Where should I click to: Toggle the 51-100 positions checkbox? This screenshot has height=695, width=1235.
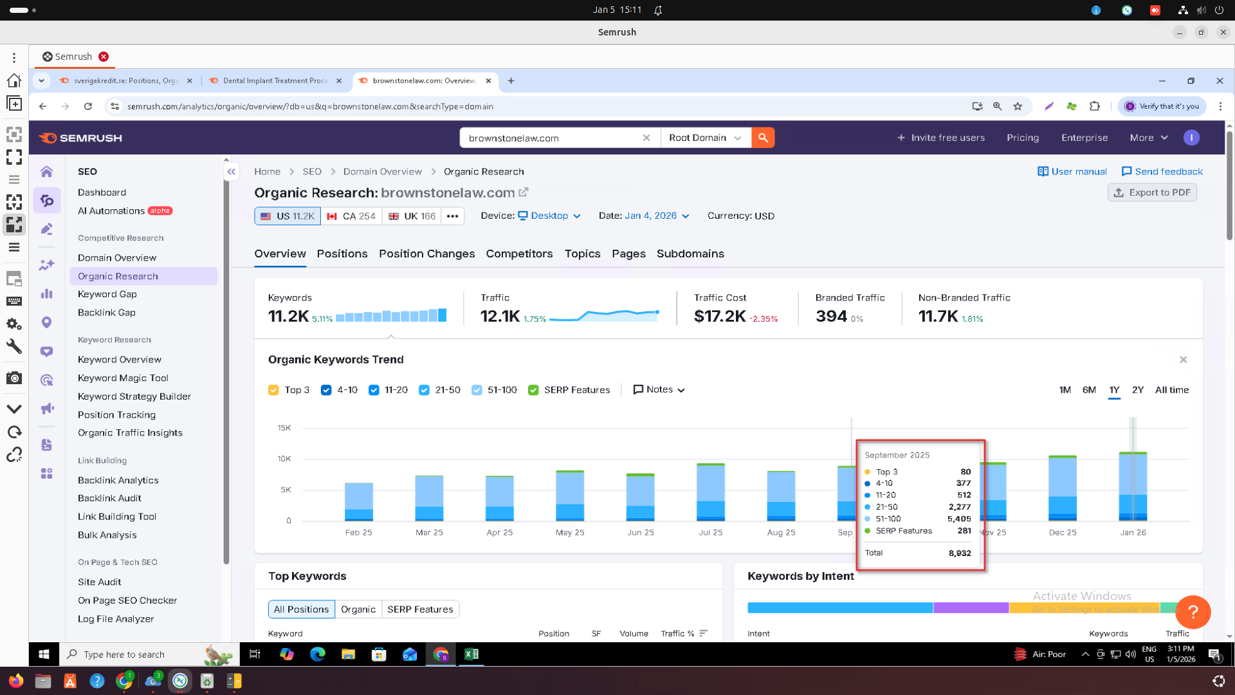477,390
